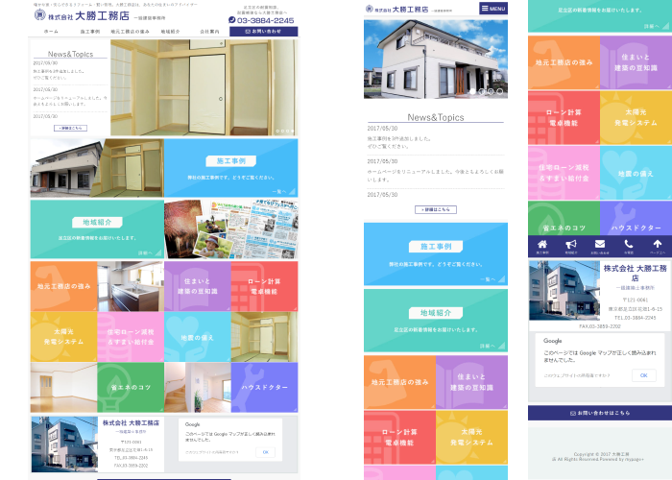Click the company crest logo in desktop header
This screenshot has height=480, width=672.
coord(40,14)
